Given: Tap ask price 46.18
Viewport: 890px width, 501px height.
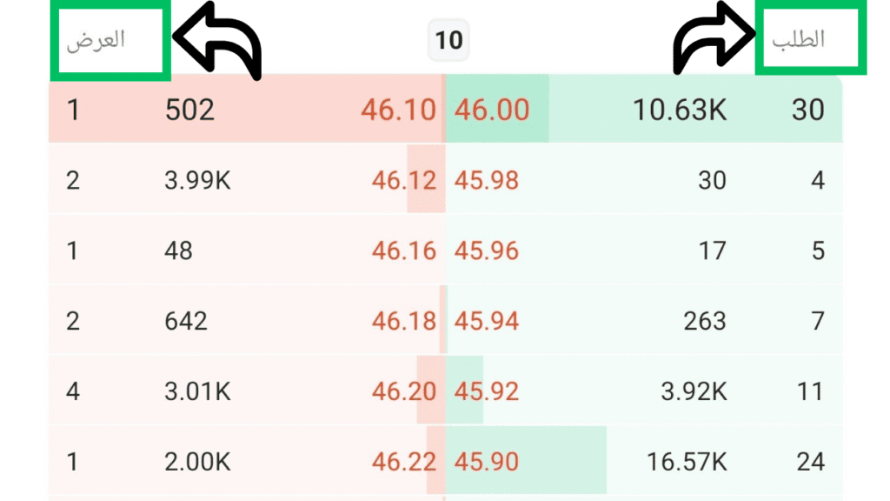Looking at the screenshot, I should pyautogui.click(x=403, y=322).
